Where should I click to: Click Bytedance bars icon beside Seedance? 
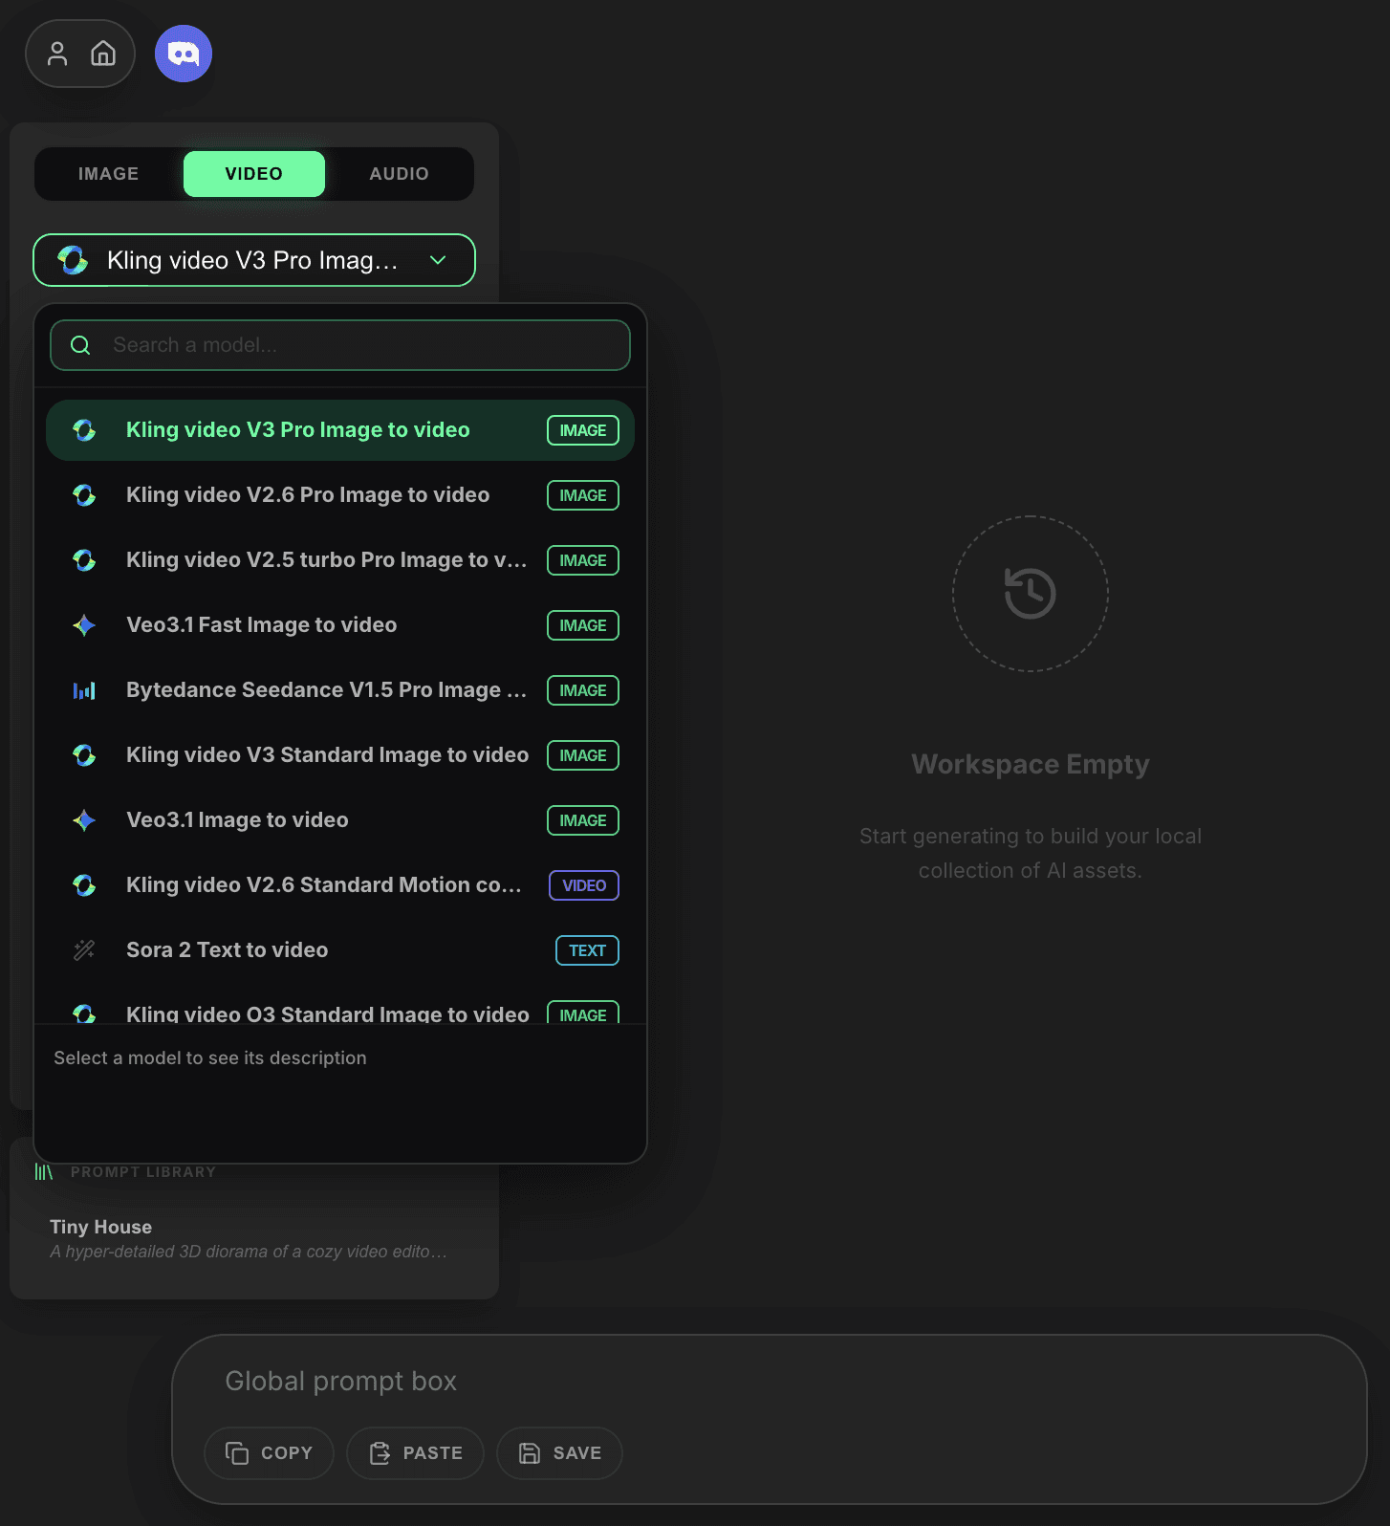tap(84, 690)
